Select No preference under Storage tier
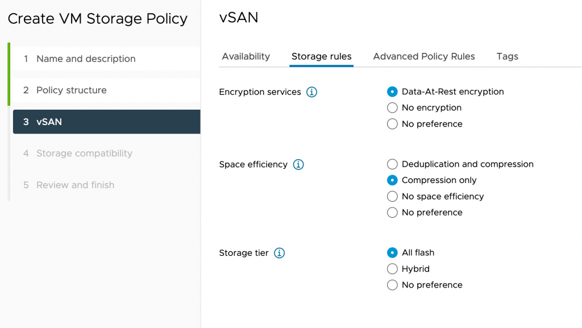Viewport: 582px width, 328px height. (392, 285)
